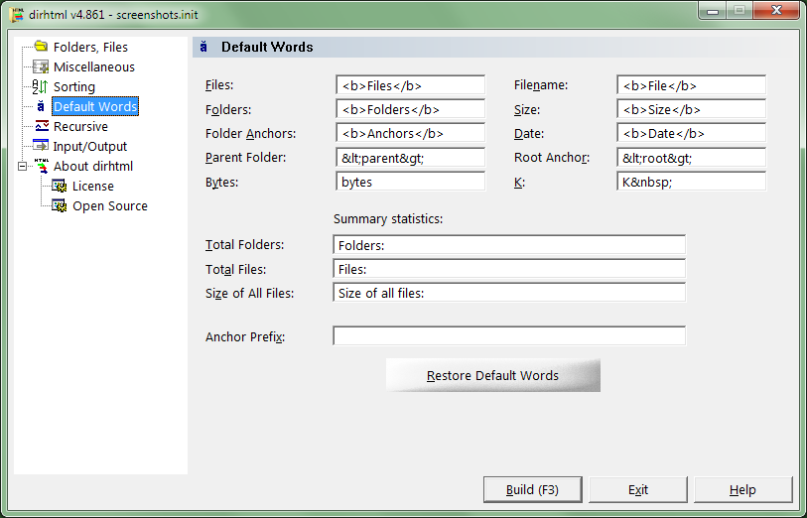This screenshot has height=518, width=807.
Task: Click the About dirhtml HTML icon
Action: (41, 166)
